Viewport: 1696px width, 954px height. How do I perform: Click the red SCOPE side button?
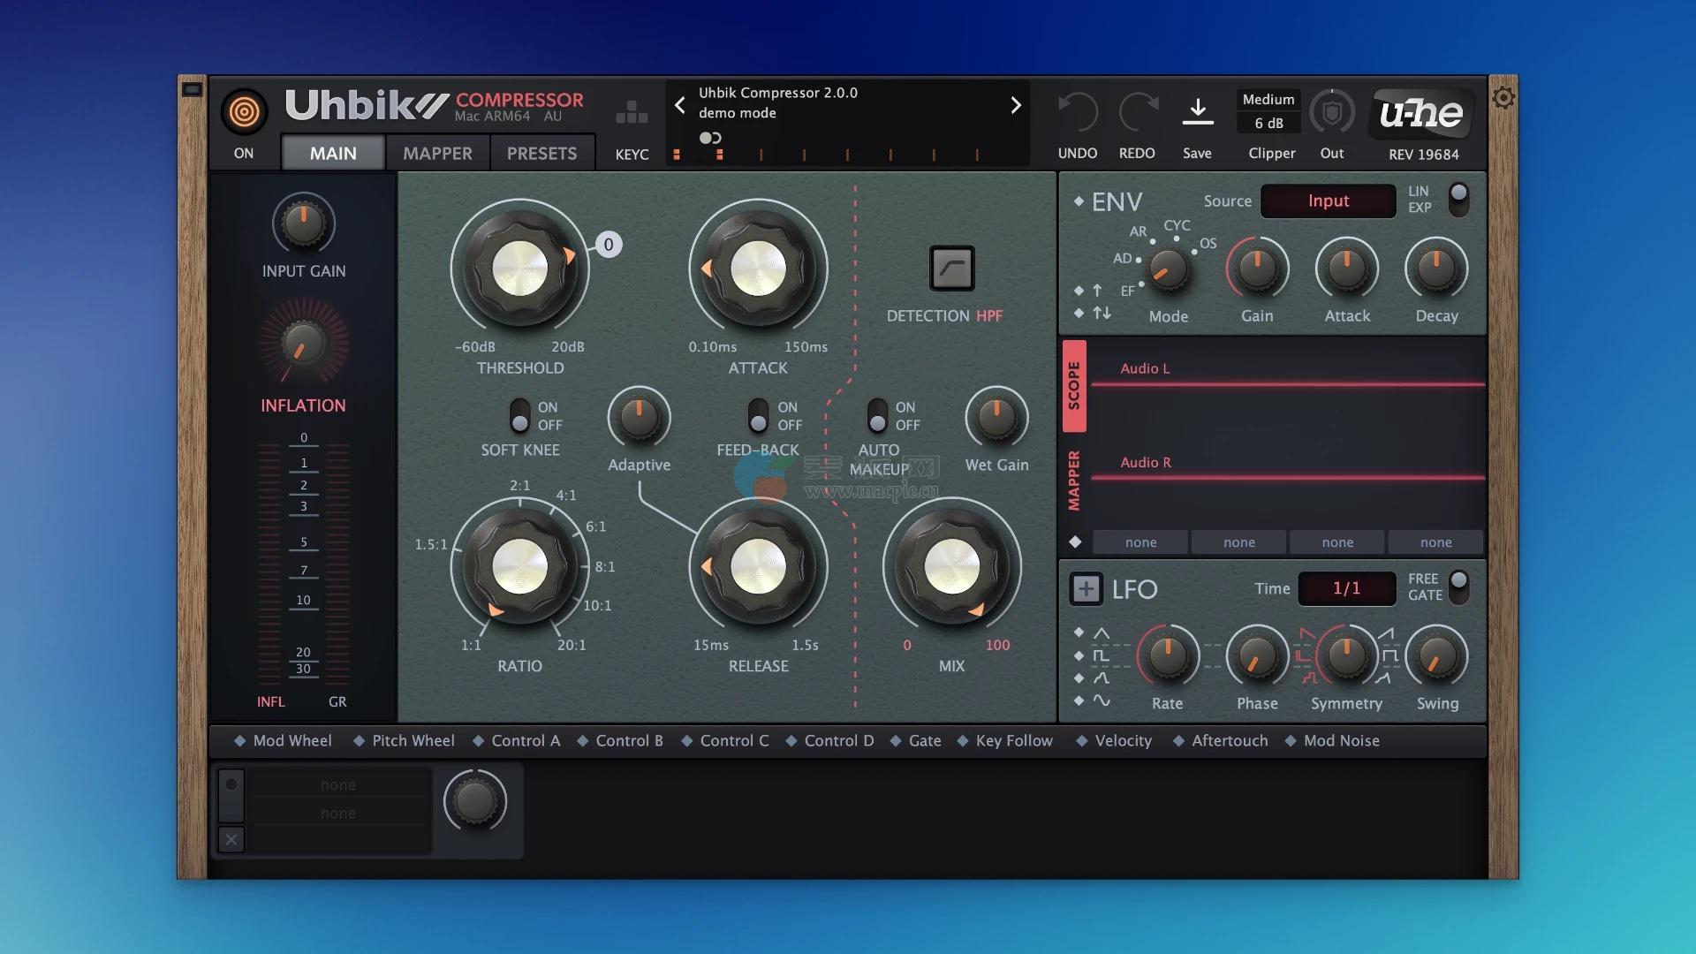coord(1074,386)
